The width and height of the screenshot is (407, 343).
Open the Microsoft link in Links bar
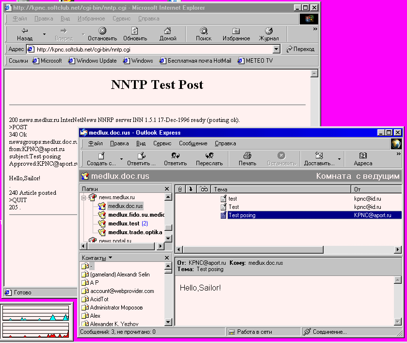click(x=47, y=61)
